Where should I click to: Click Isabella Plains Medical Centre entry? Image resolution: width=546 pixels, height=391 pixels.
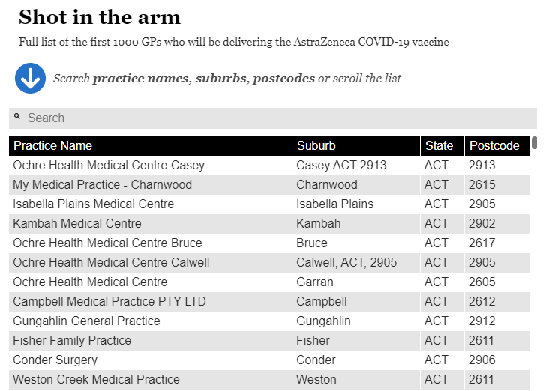[x=93, y=204]
